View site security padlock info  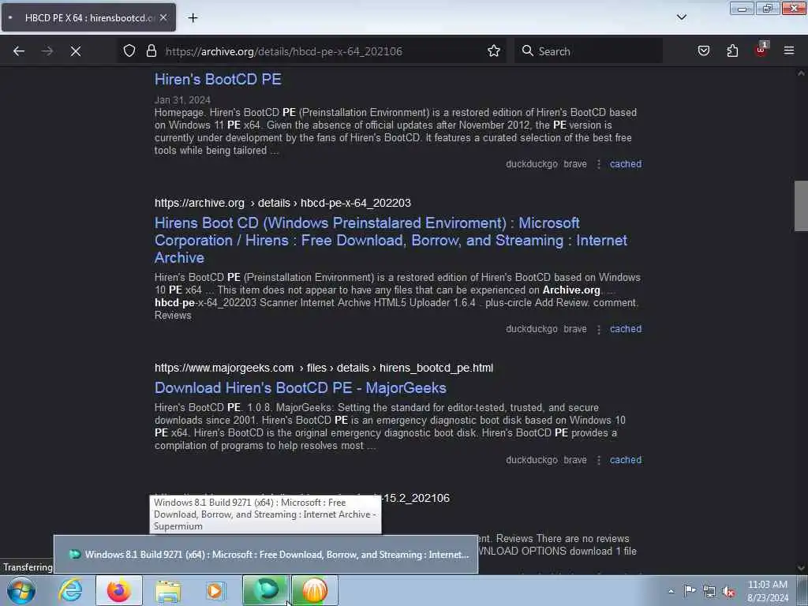click(151, 51)
